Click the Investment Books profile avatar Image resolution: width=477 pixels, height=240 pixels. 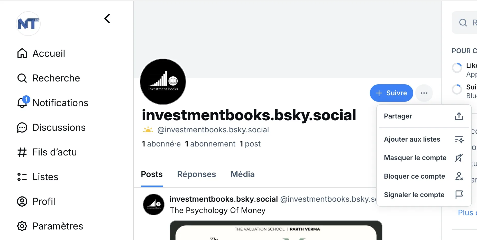[163, 82]
